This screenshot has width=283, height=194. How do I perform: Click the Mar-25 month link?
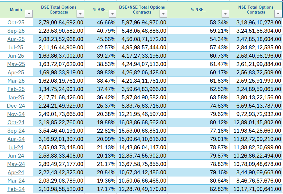(16, 81)
